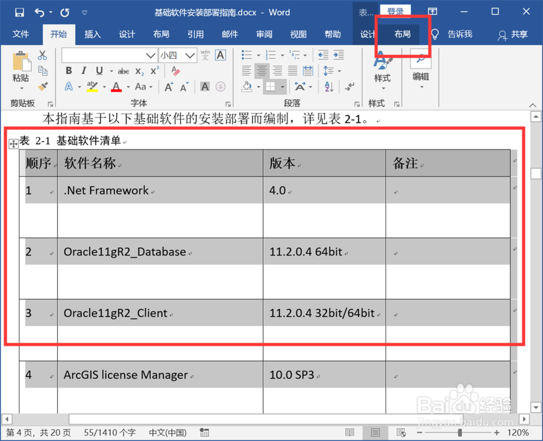Sort with the A-Z icon
The height and width of the screenshot is (441, 543).
329,86
